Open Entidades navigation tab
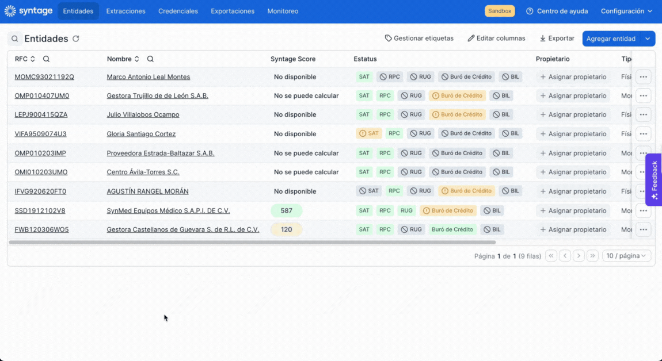This screenshot has height=361, width=662. pyautogui.click(x=78, y=11)
